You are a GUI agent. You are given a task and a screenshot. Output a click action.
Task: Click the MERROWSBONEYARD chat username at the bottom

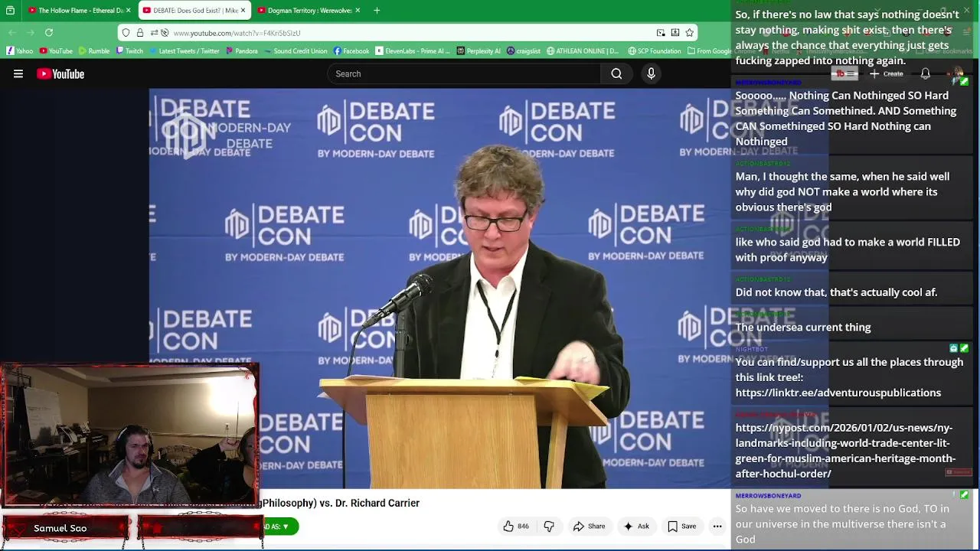point(768,496)
